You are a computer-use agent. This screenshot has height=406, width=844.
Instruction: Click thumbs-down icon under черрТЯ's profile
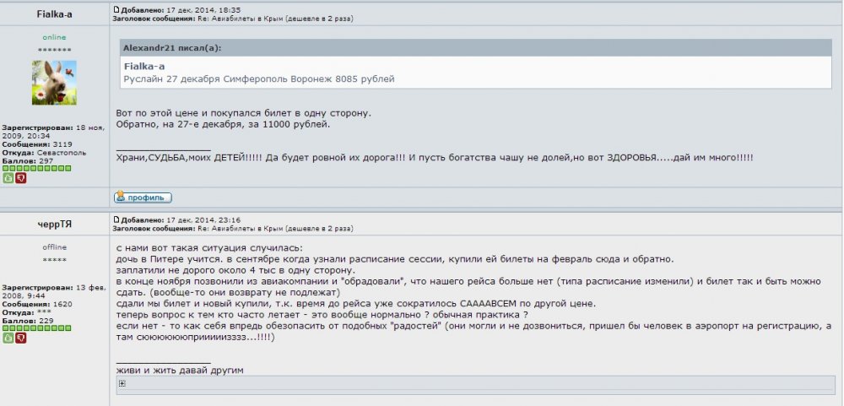click(x=20, y=338)
